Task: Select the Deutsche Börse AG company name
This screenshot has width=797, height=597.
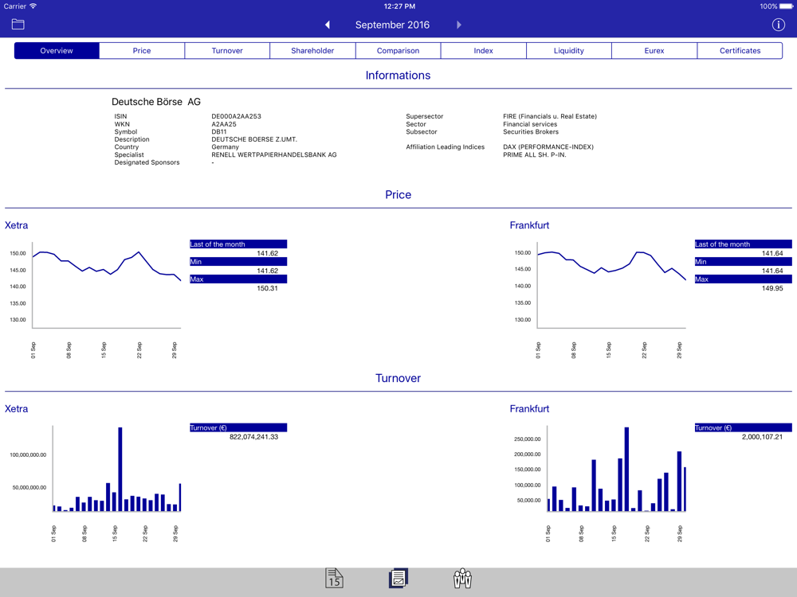Action: pyautogui.click(x=156, y=102)
